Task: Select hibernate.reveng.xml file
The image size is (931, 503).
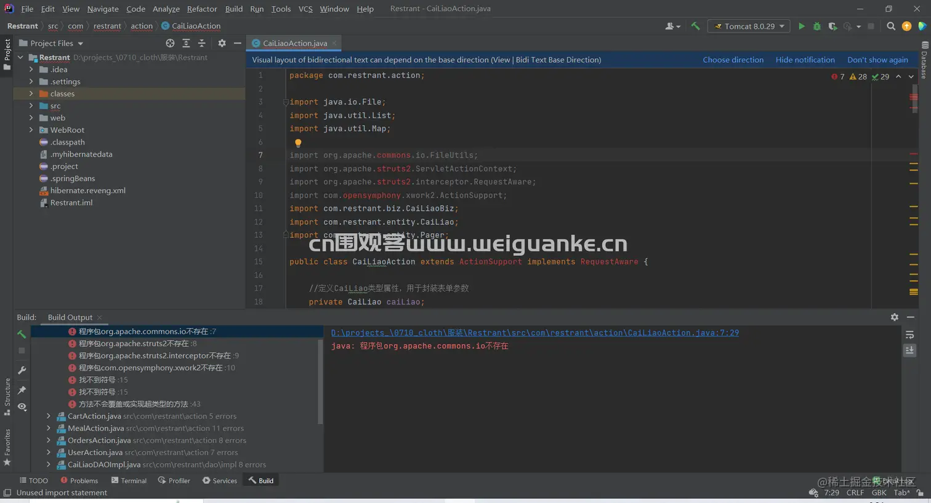Action: [87, 191]
